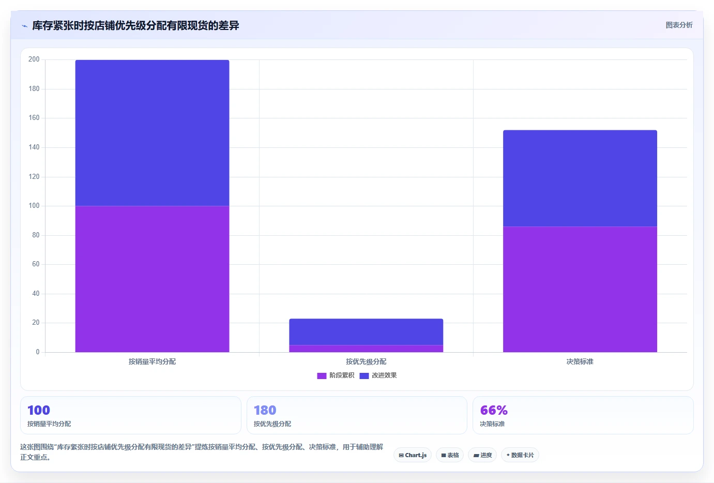Click the purple 阶段累积 legend swatch
This screenshot has height=483, width=714.
[x=322, y=376]
